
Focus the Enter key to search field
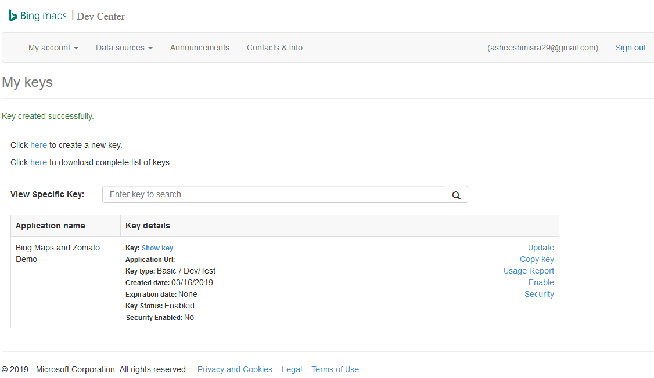(274, 194)
